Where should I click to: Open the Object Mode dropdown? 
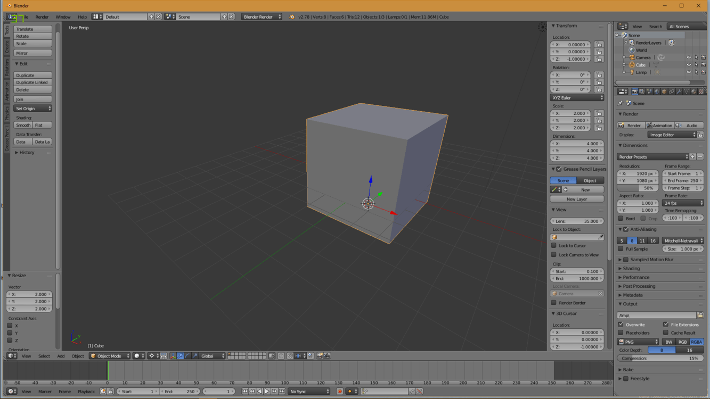110,356
